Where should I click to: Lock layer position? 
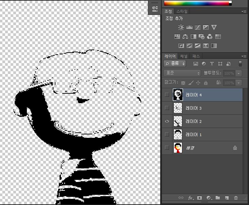pos(198,82)
